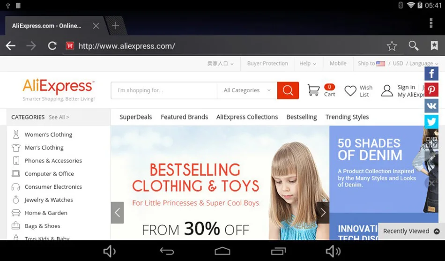Show previous banner slide
The image size is (445, 261).
click(117, 212)
